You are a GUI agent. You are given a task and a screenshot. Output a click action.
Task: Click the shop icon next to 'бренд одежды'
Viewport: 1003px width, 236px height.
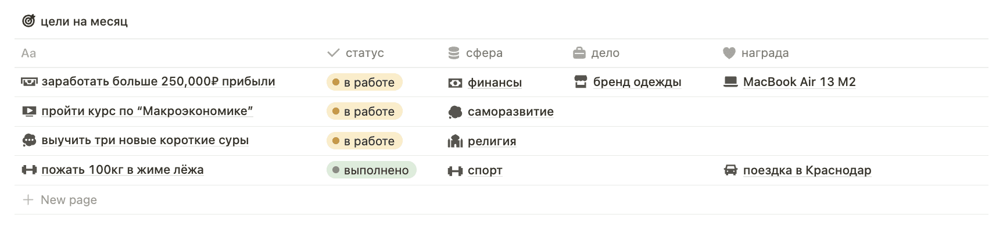[x=581, y=82]
